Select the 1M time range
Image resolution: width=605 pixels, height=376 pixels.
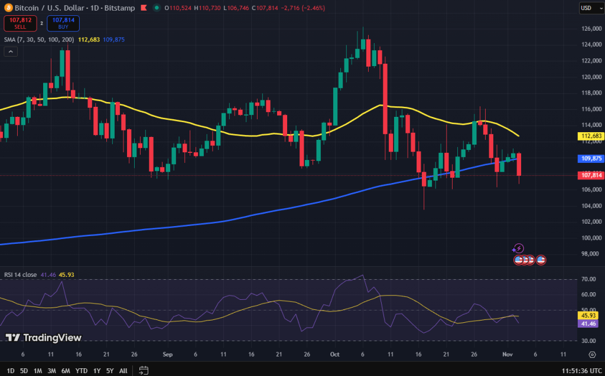37,371
